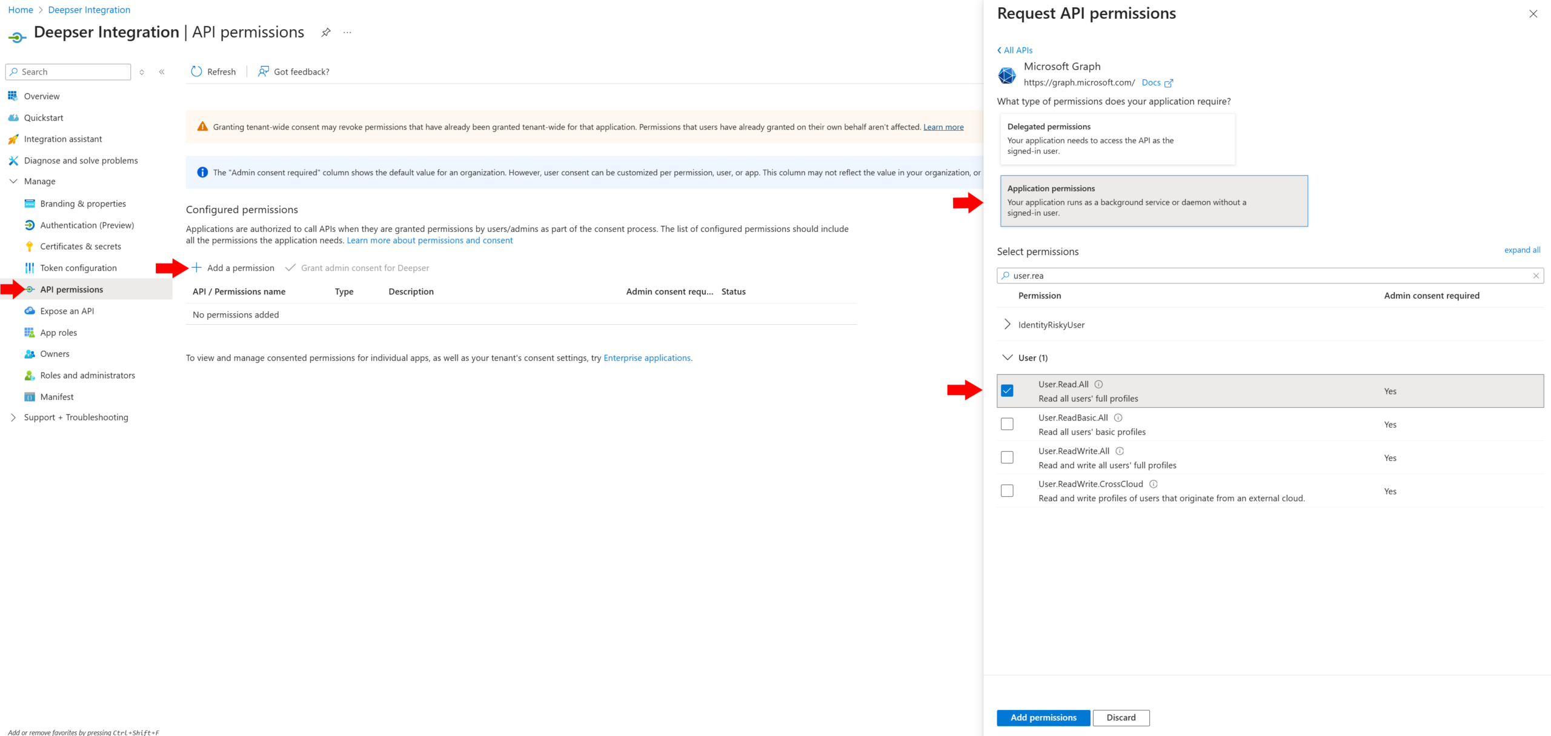Click the info icon beside User.ReadBasic.All
Viewport: 1551px width, 736px height.
tap(1118, 417)
